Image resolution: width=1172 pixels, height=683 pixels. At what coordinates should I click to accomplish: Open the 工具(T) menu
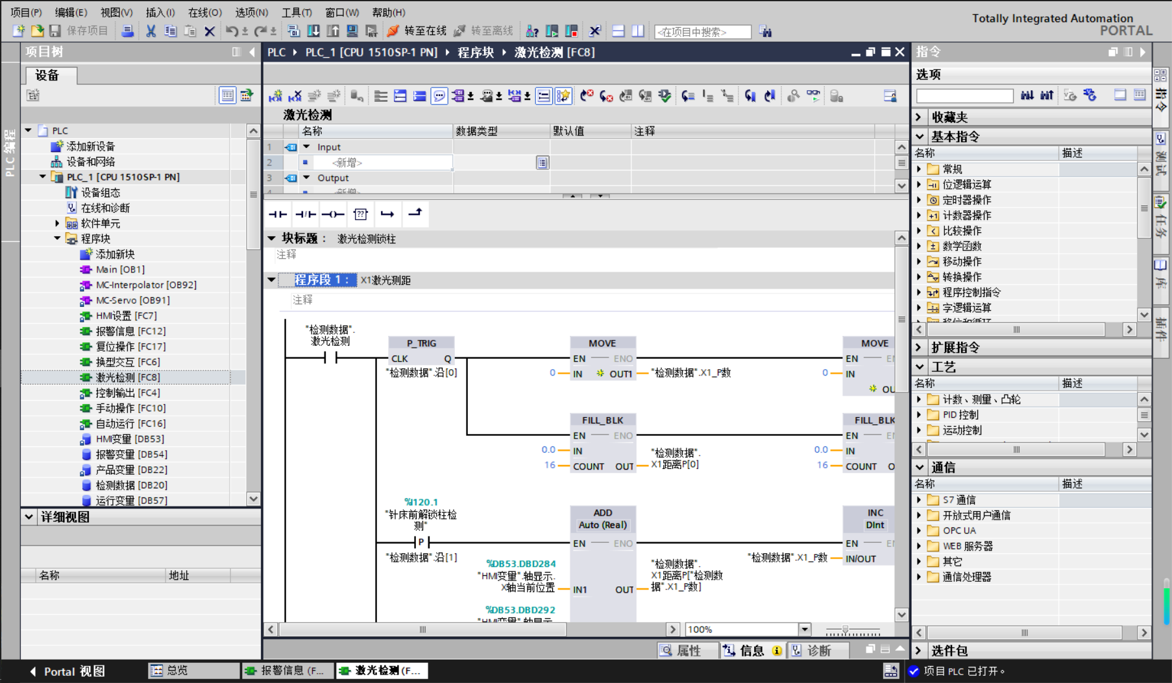tap(297, 12)
